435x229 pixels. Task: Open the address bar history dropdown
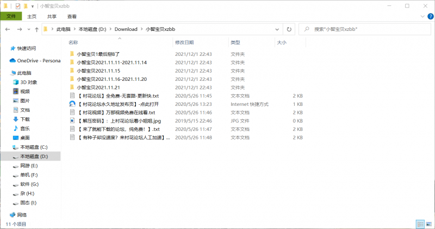278,29
